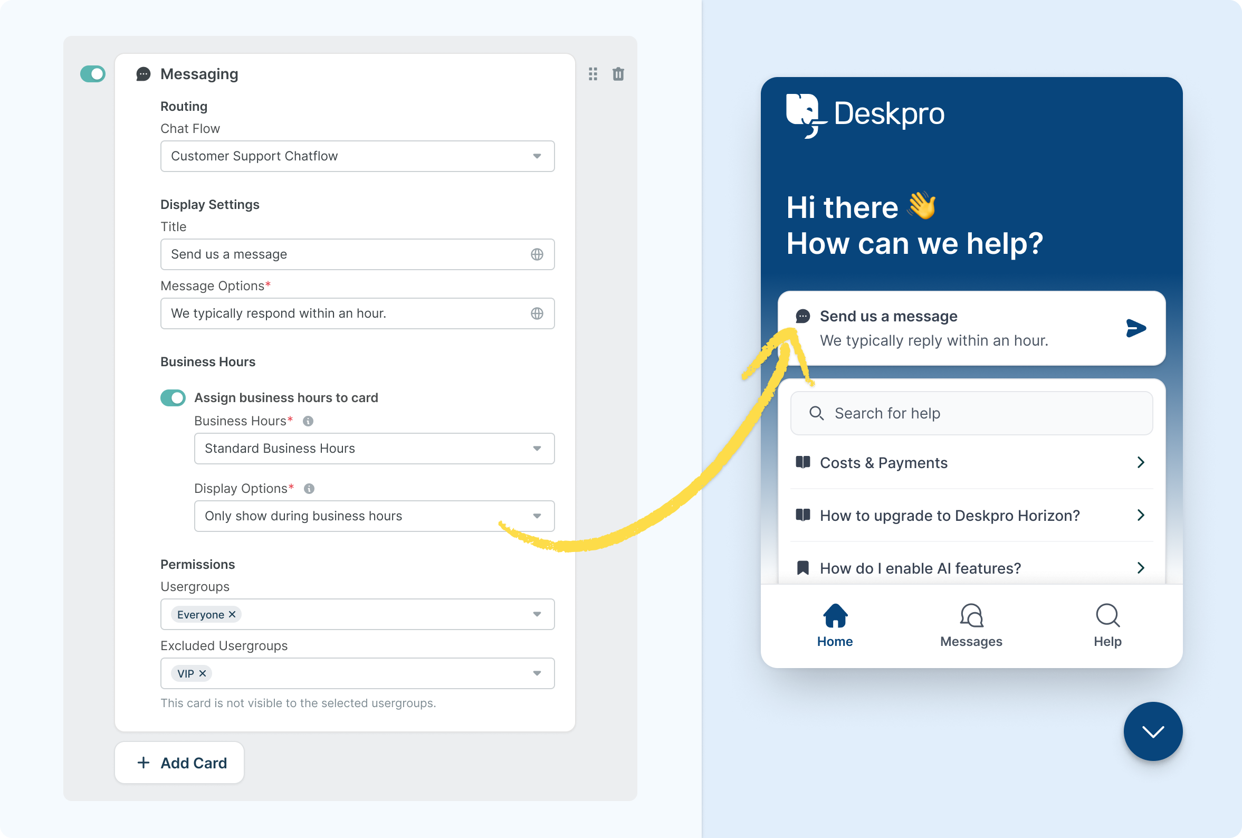Collapse widget with round chevron button
The width and height of the screenshot is (1242, 838).
click(x=1153, y=731)
